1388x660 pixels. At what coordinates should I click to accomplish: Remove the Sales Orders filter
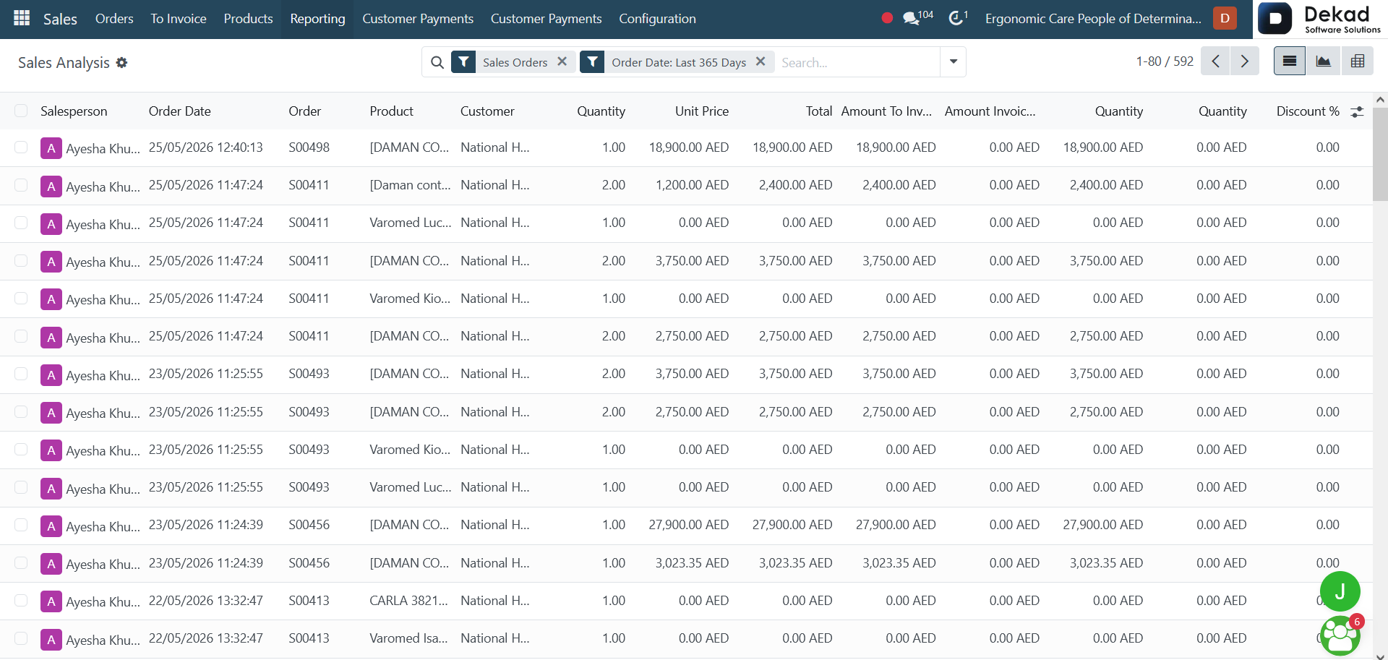pos(562,61)
